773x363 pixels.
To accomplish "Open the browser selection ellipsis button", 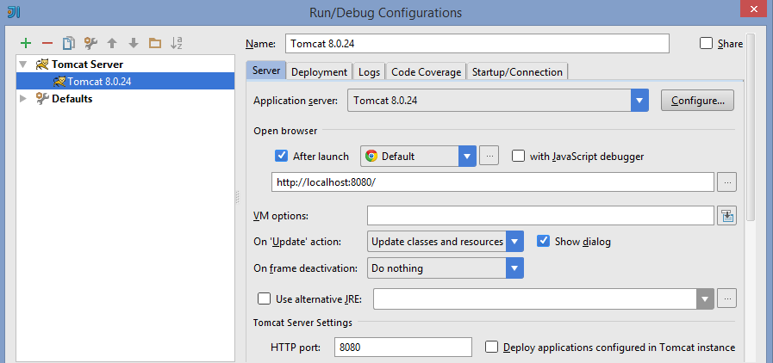I will click(x=489, y=156).
